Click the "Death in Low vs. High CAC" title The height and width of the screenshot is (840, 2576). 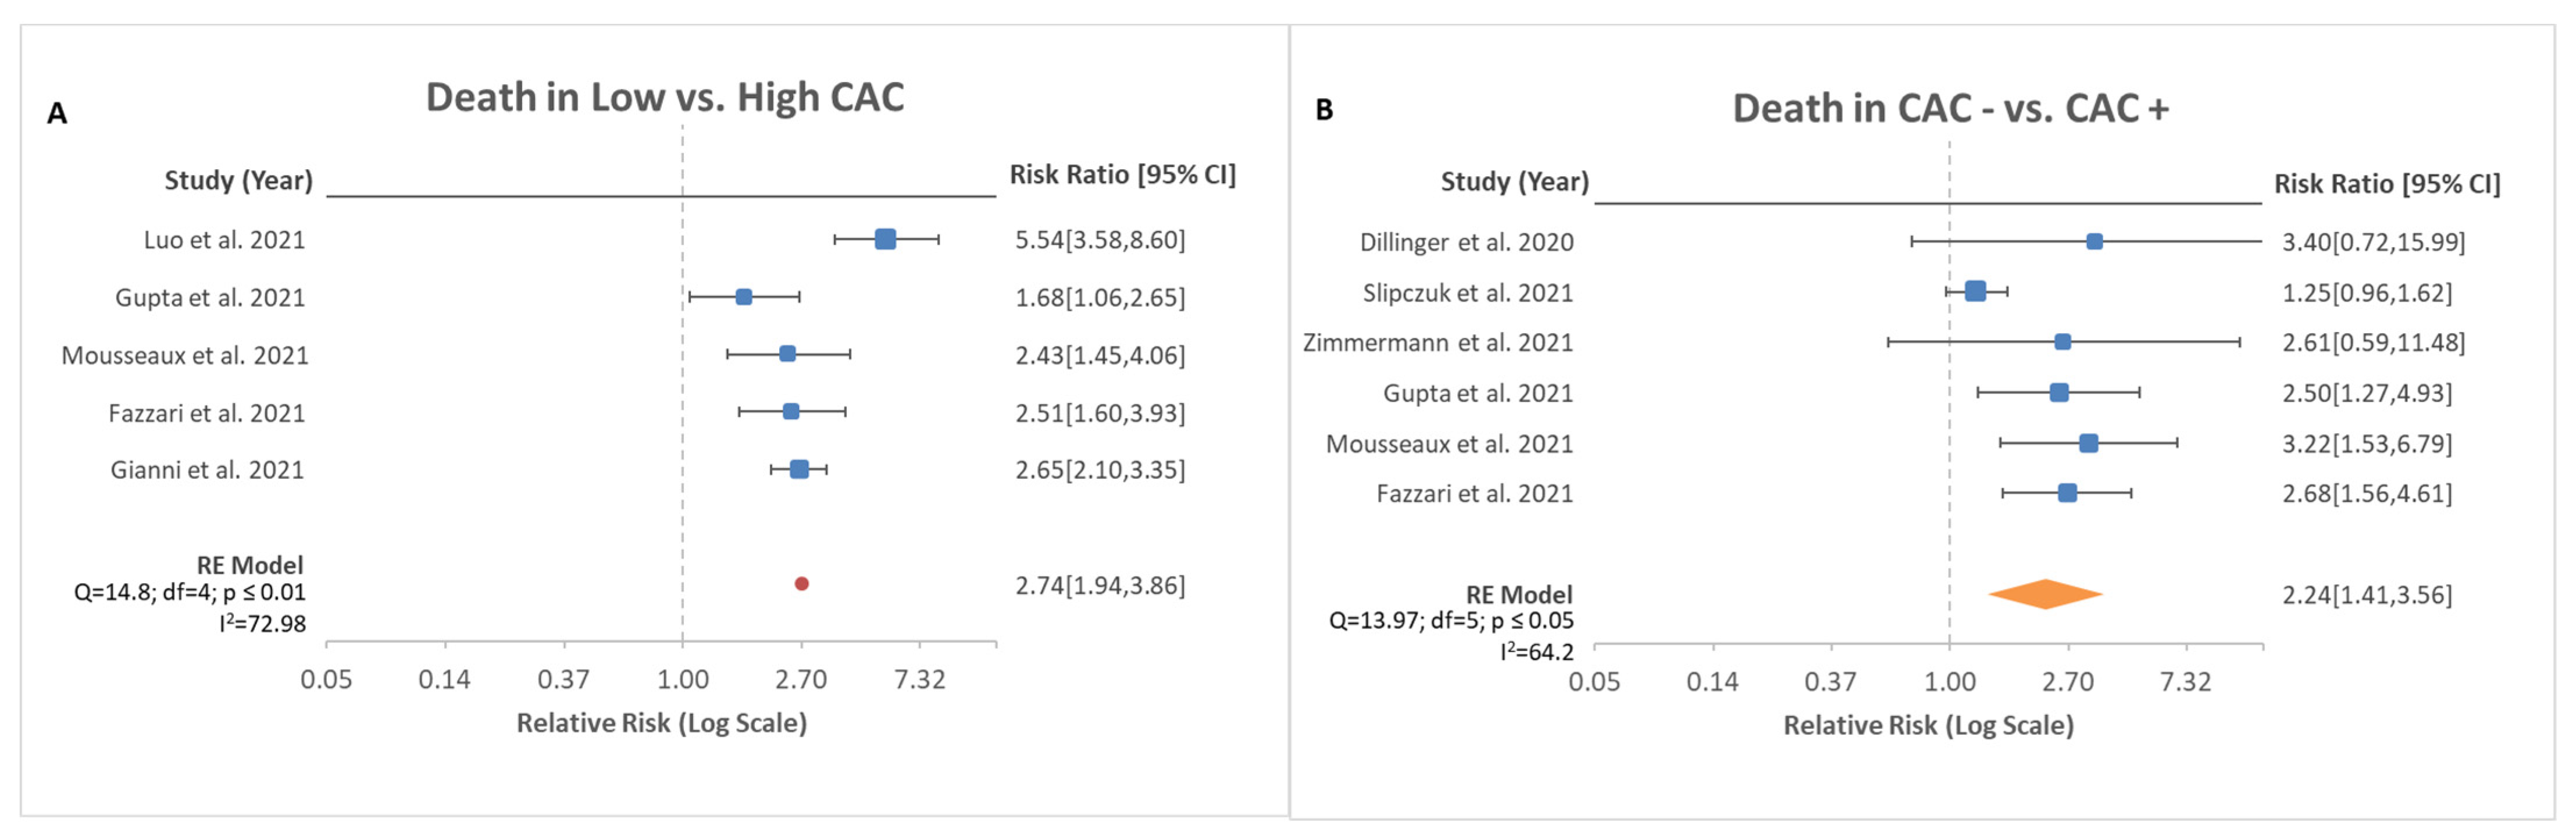(665, 97)
